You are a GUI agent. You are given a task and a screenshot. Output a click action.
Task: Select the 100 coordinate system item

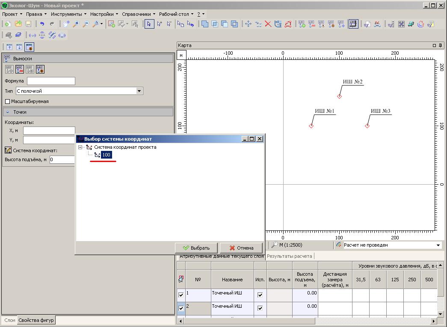point(106,155)
